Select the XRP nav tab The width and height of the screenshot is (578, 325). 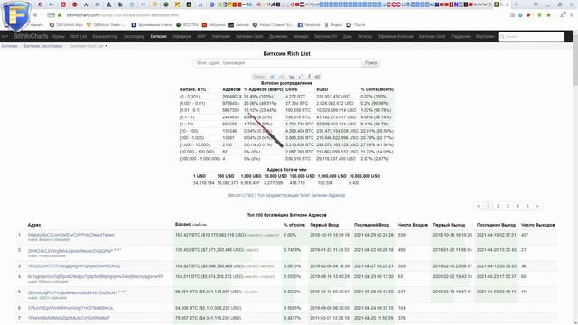(x=200, y=36)
